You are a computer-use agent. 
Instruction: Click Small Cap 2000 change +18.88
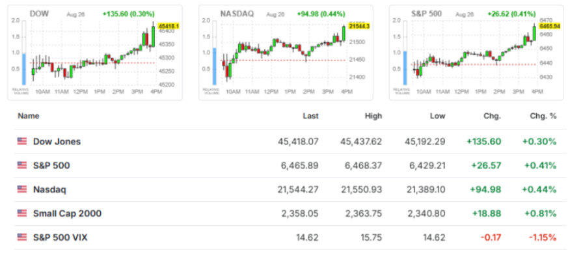point(487,213)
